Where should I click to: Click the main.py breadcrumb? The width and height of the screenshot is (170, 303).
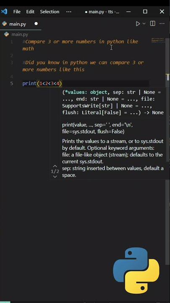click(20, 35)
